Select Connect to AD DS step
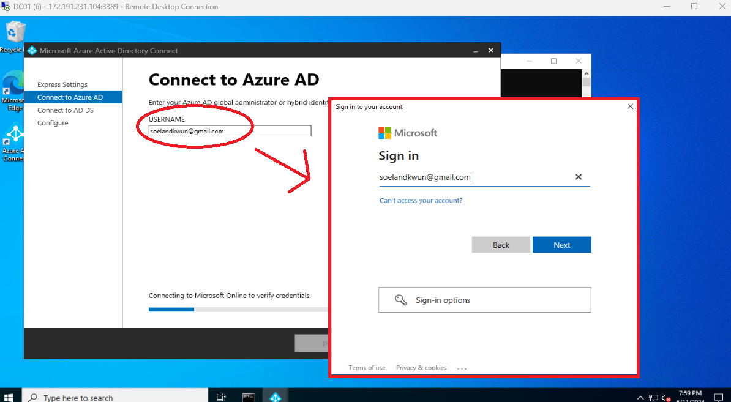 [66, 110]
